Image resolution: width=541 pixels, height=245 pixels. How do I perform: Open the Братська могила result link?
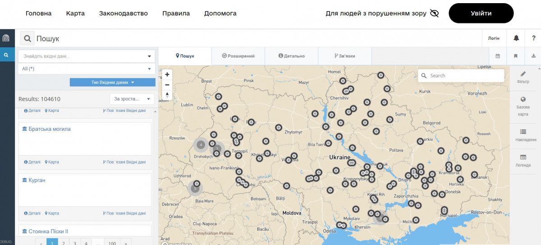click(49, 129)
